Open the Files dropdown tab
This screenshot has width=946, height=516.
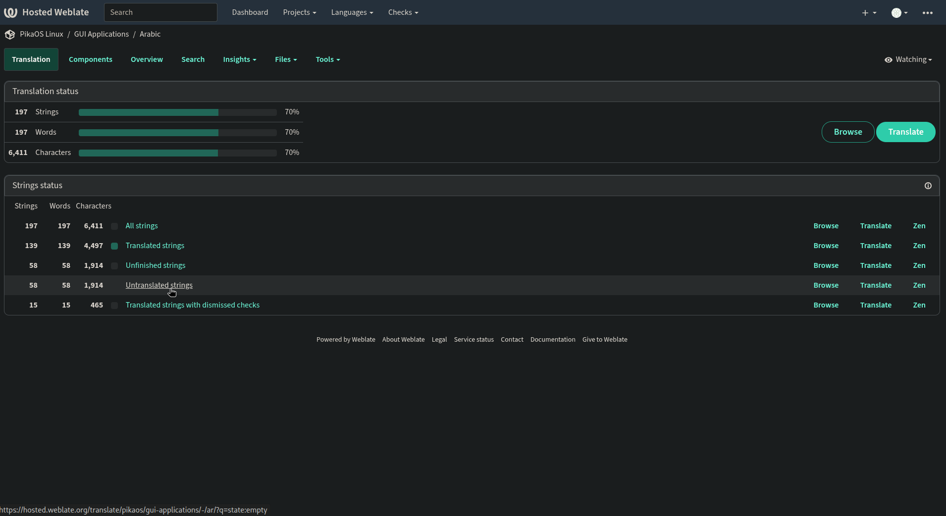[x=286, y=59]
